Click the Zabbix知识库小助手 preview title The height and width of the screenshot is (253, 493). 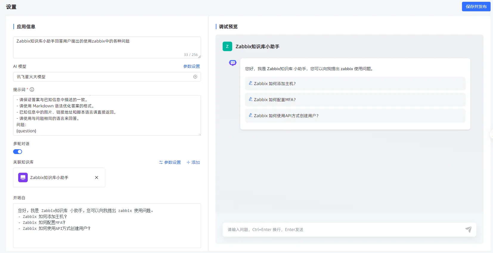click(258, 46)
